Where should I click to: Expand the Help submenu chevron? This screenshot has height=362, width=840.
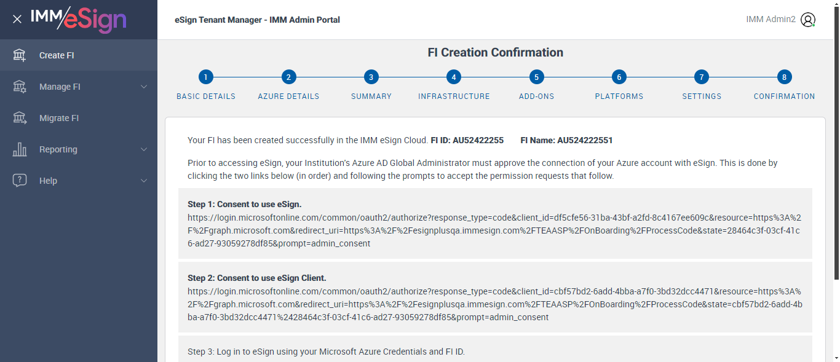144,181
